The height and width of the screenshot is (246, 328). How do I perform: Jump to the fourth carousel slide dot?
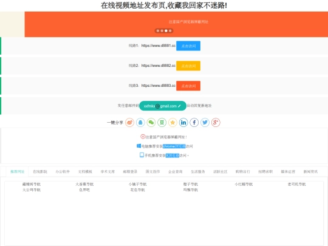pyautogui.click(x=170, y=31)
